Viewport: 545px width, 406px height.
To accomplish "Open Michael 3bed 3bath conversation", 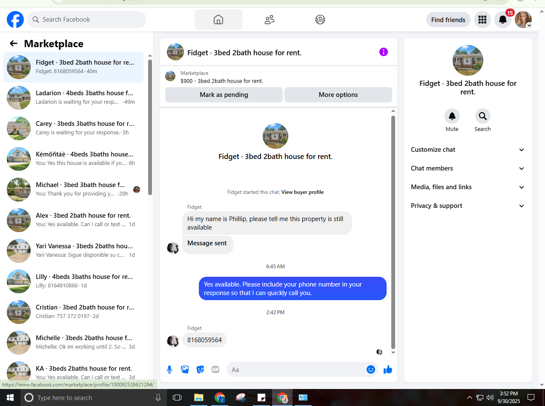I will pos(73,190).
